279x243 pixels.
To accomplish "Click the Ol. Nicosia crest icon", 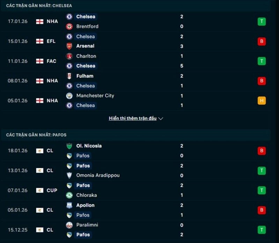I will click(x=69, y=146).
